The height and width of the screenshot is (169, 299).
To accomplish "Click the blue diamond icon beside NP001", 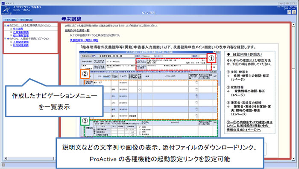I will pyautogui.click(x=8, y=39).
